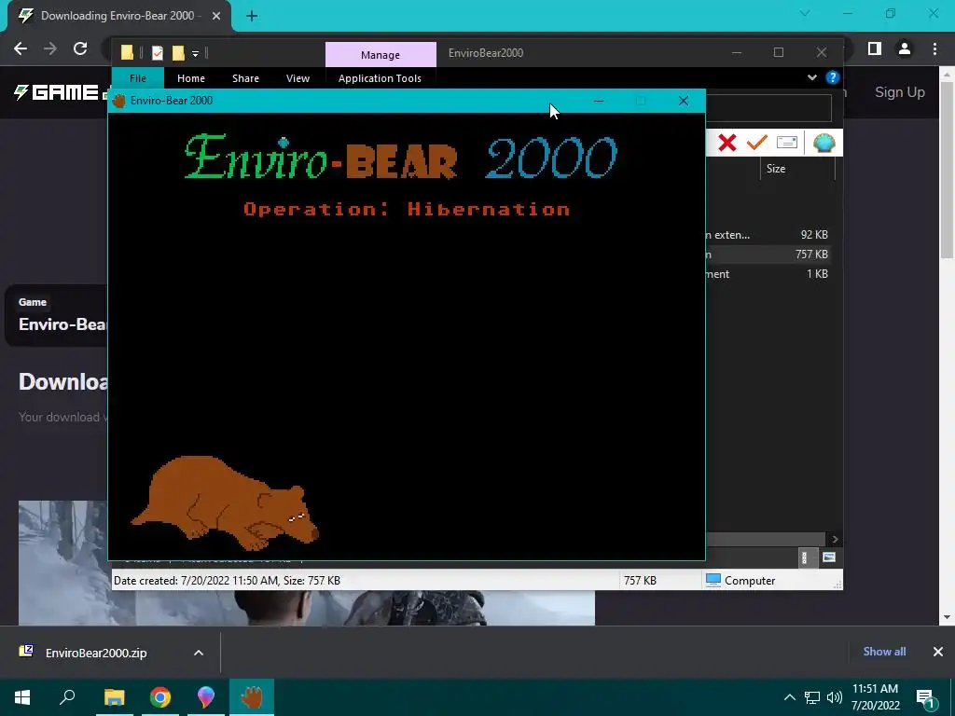The image size is (955, 716).
Task: Click the envelope-like ribbon icon in File Explorer
Action: 787,143
